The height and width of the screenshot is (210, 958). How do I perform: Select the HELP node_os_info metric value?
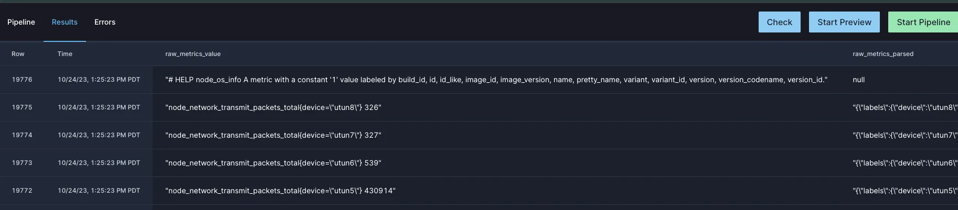(496, 80)
